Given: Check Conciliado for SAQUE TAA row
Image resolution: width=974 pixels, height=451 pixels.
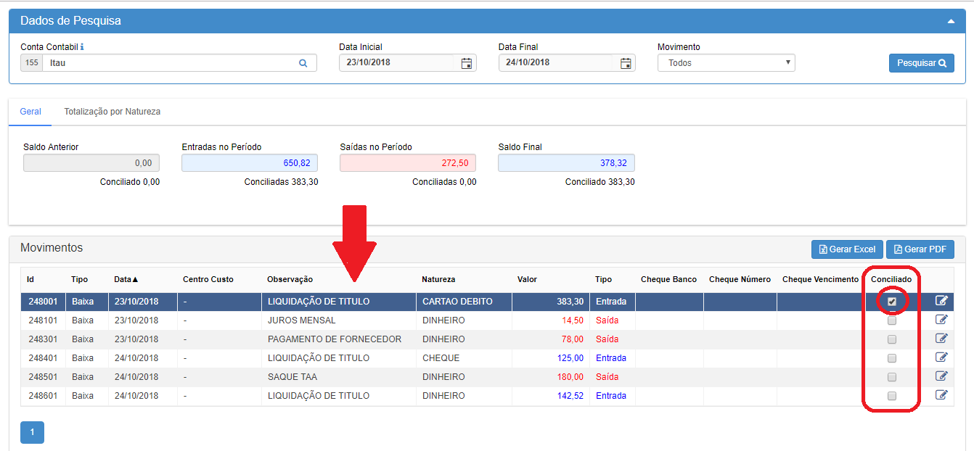Looking at the screenshot, I should (x=892, y=377).
